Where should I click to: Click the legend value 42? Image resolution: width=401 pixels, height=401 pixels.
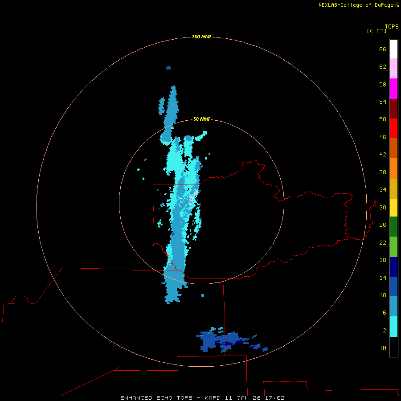coord(383,155)
